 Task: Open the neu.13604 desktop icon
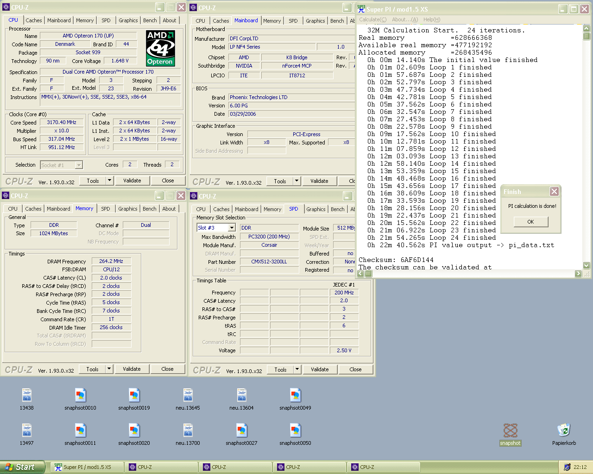coord(242,396)
